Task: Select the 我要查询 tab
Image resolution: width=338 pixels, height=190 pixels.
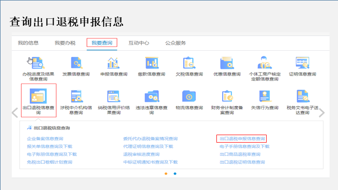Action: (x=102, y=43)
